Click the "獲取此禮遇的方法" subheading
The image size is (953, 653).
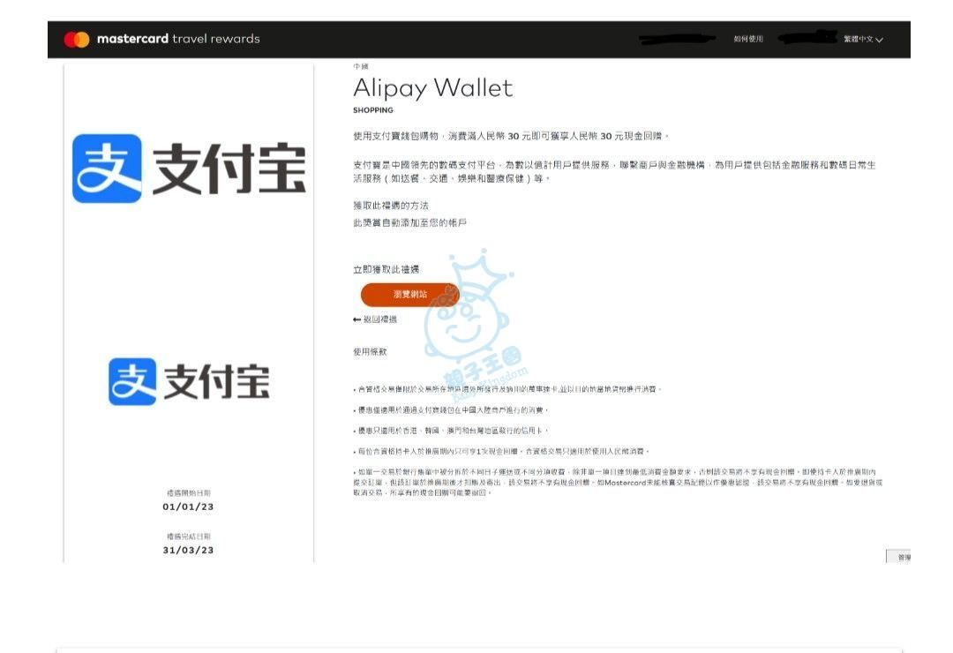(x=391, y=206)
